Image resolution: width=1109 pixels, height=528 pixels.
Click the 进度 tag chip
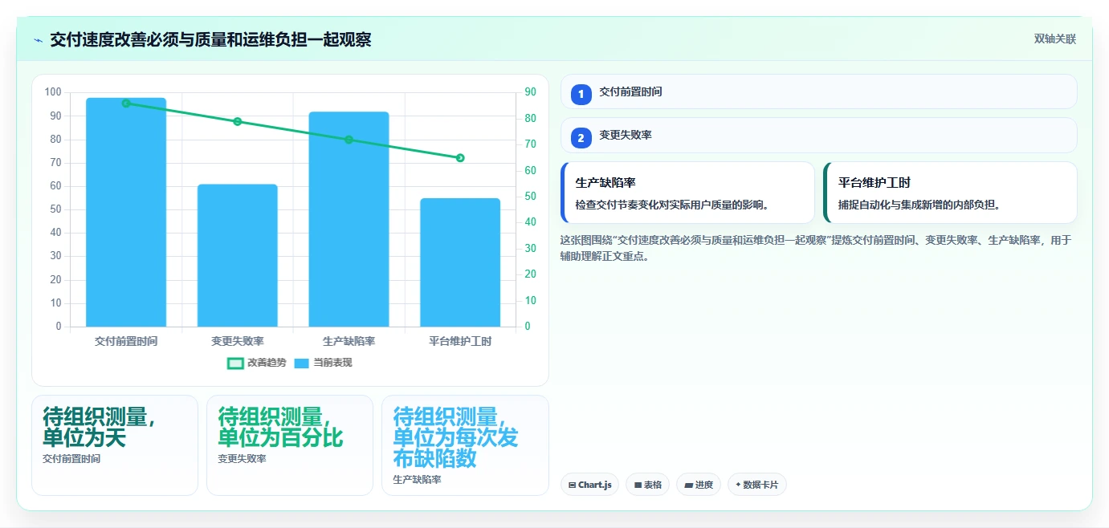(699, 485)
